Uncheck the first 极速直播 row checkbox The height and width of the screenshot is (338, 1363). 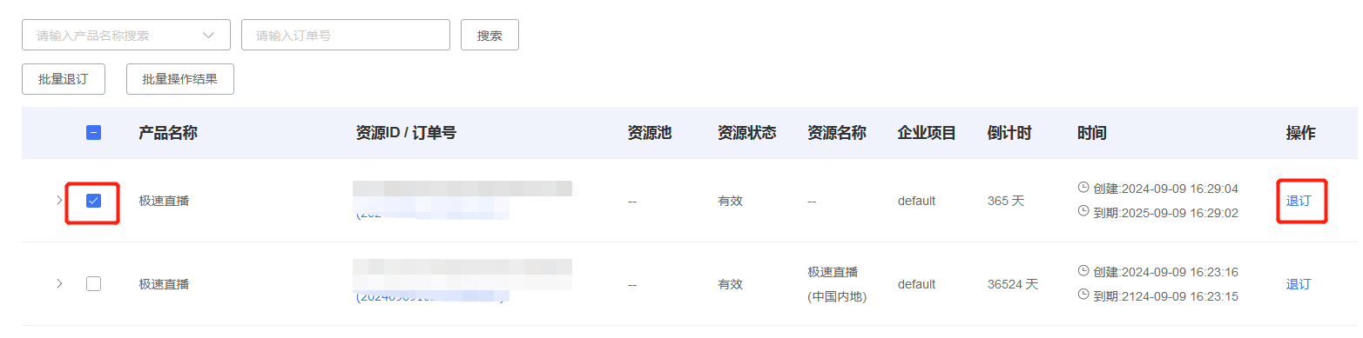click(94, 200)
